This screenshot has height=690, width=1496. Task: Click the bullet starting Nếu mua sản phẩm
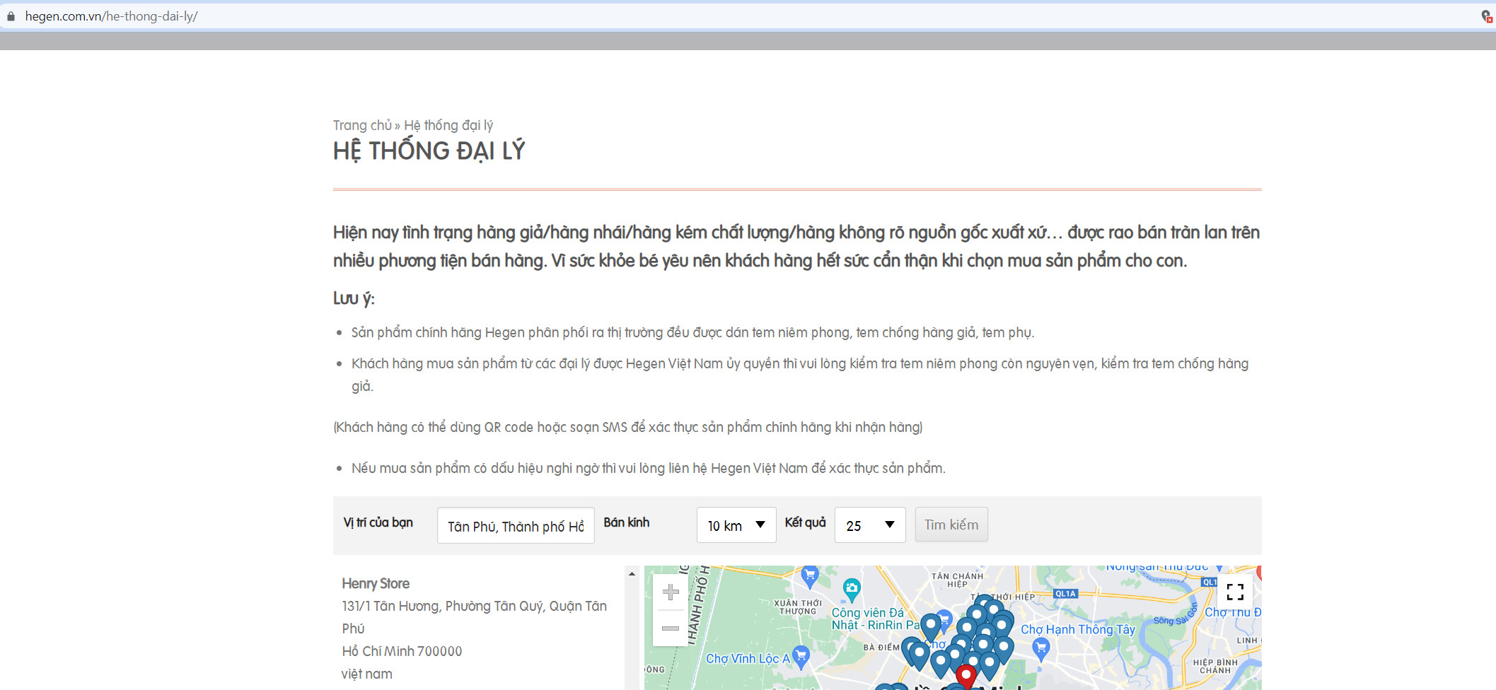648,468
